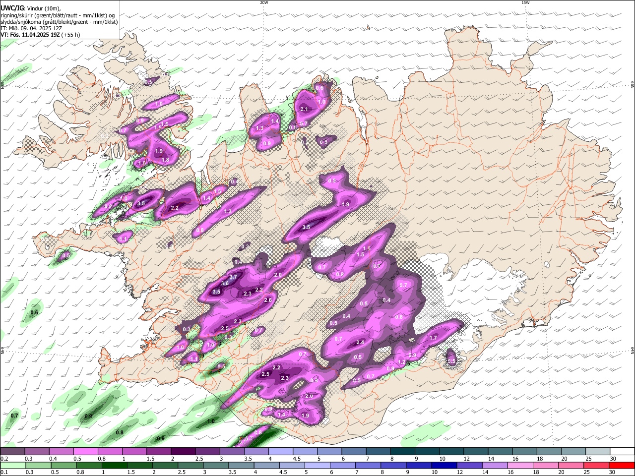Click the 3.6 snowfall value on the map

(x=225, y=283)
